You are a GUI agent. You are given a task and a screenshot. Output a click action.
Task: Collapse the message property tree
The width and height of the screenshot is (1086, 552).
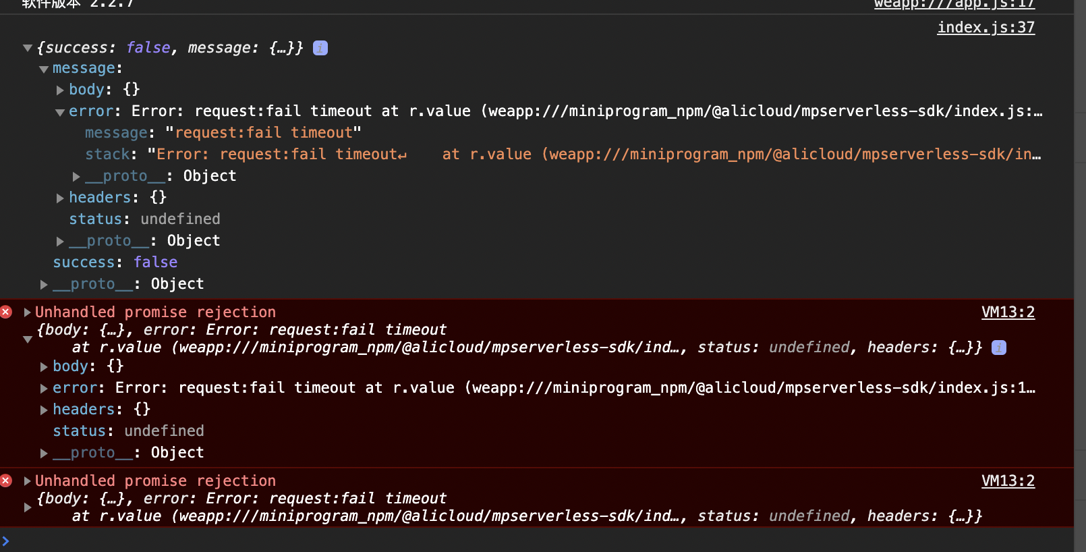44,69
